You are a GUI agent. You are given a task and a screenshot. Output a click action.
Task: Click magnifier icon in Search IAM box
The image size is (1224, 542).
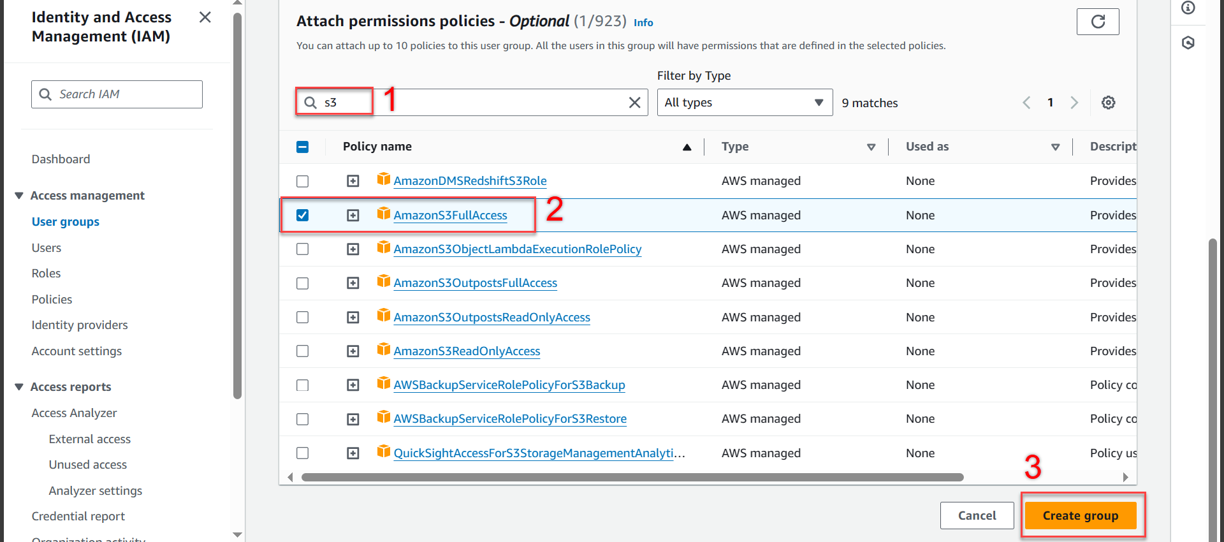(x=45, y=94)
